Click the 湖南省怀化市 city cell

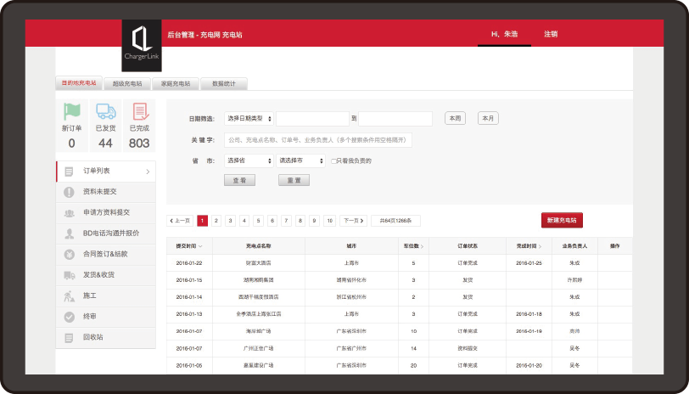click(x=351, y=280)
